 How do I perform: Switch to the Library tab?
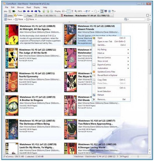[9, 15]
